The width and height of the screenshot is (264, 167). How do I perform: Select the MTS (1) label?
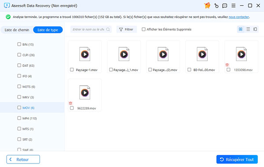28,129
